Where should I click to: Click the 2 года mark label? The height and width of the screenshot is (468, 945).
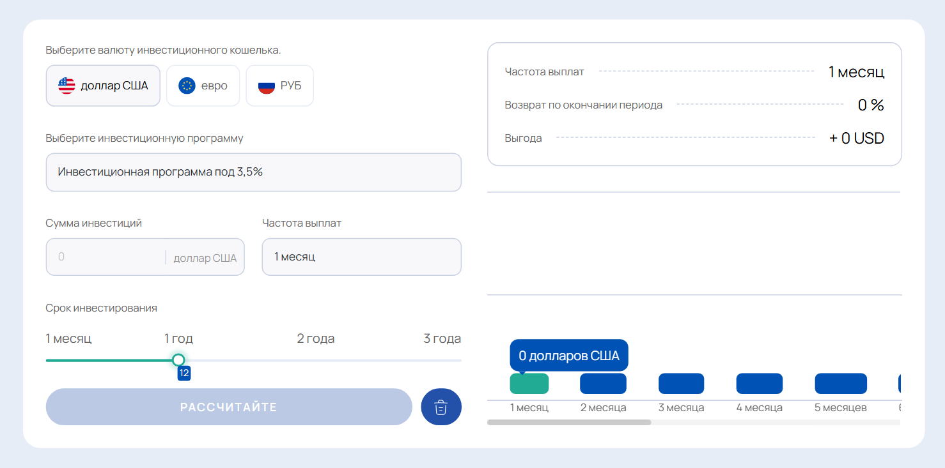[315, 338]
